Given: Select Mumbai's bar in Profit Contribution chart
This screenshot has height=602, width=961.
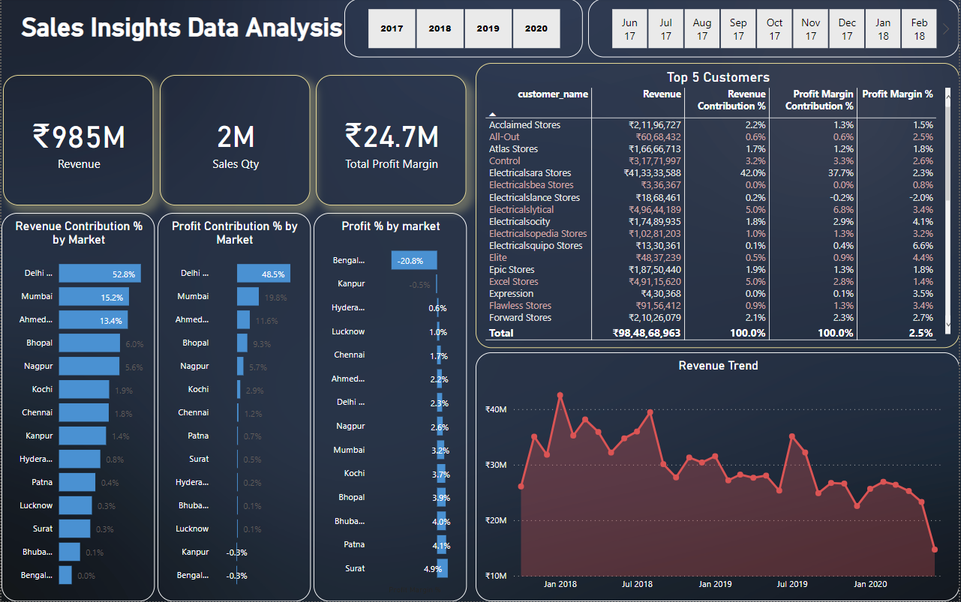Looking at the screenshot, I should pyautogui.click(x=248, y=296).
